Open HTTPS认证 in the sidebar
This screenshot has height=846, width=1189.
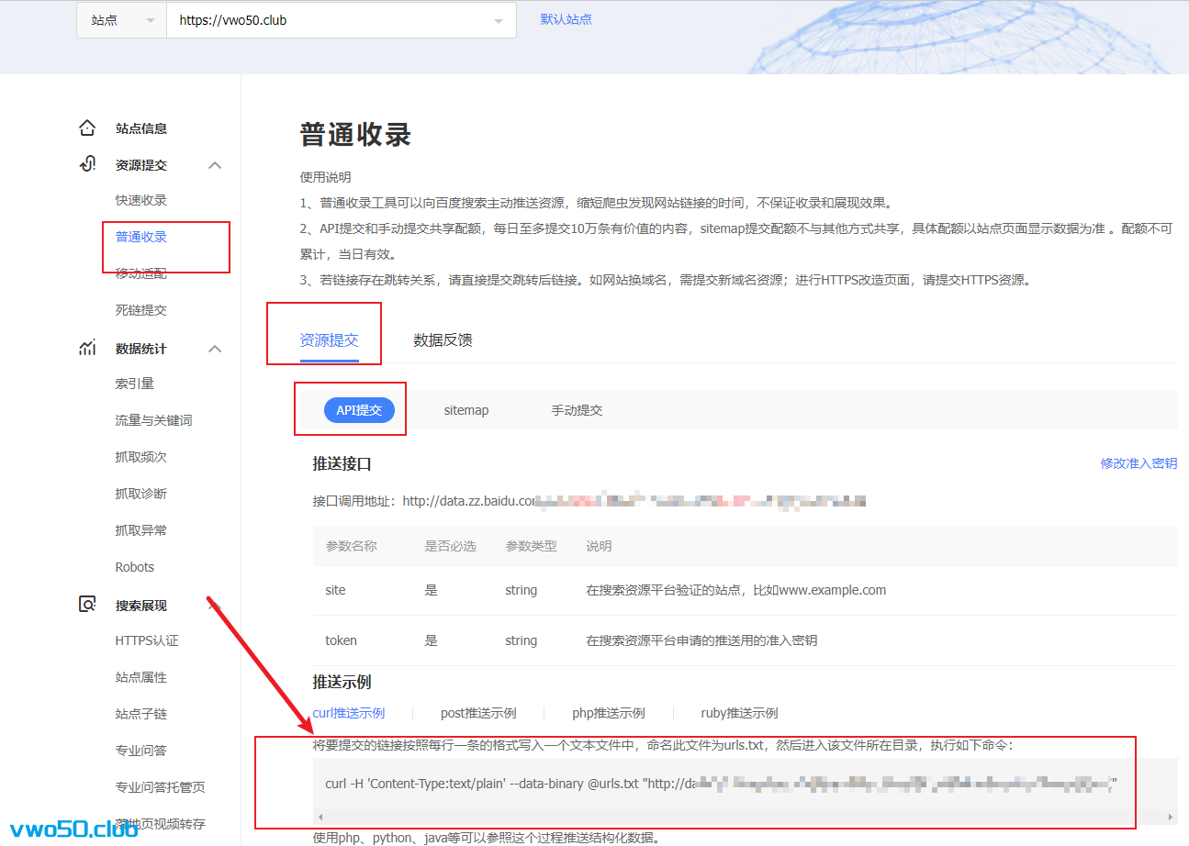point(147,640)
